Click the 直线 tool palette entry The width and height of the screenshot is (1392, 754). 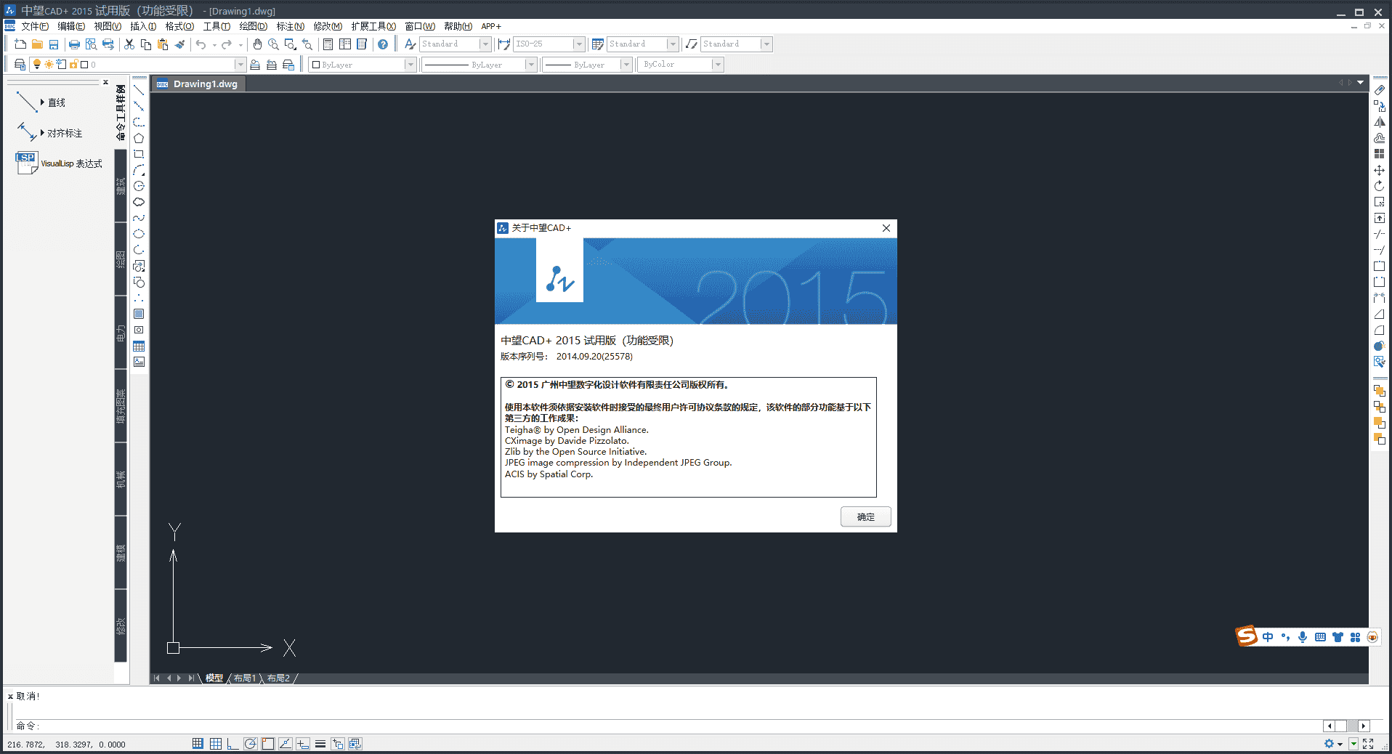(57, 102)
